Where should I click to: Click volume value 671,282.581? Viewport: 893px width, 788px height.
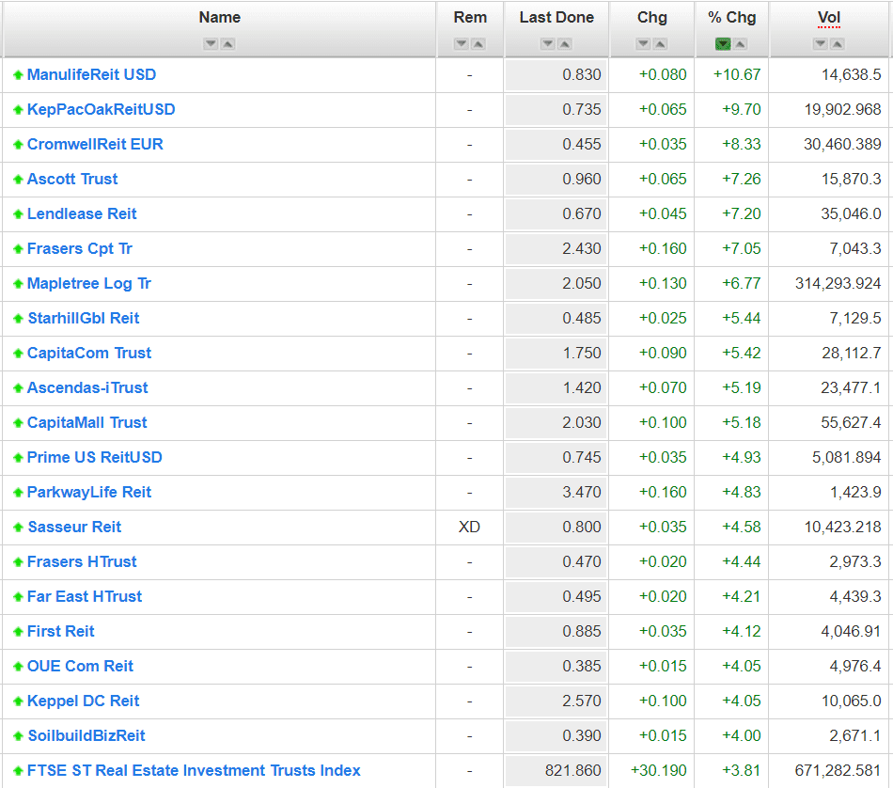click(x=838, y=770)
